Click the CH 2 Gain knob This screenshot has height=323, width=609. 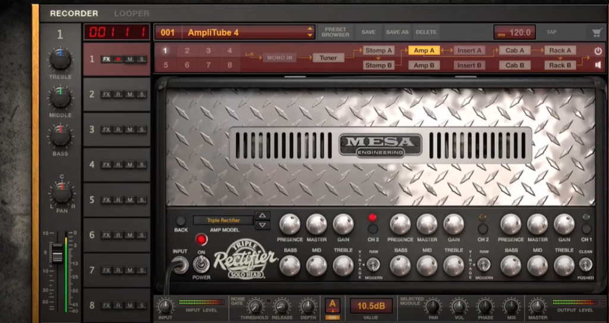pos(454,224)
